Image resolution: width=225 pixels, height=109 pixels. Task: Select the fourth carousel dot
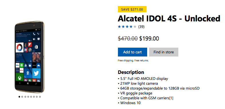[x=28, y=97]
